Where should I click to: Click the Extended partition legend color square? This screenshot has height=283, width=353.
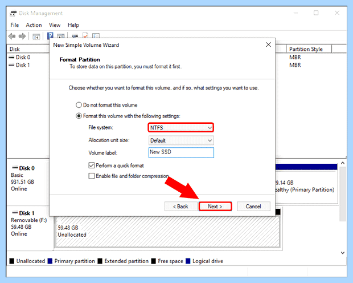pos(100,261)
